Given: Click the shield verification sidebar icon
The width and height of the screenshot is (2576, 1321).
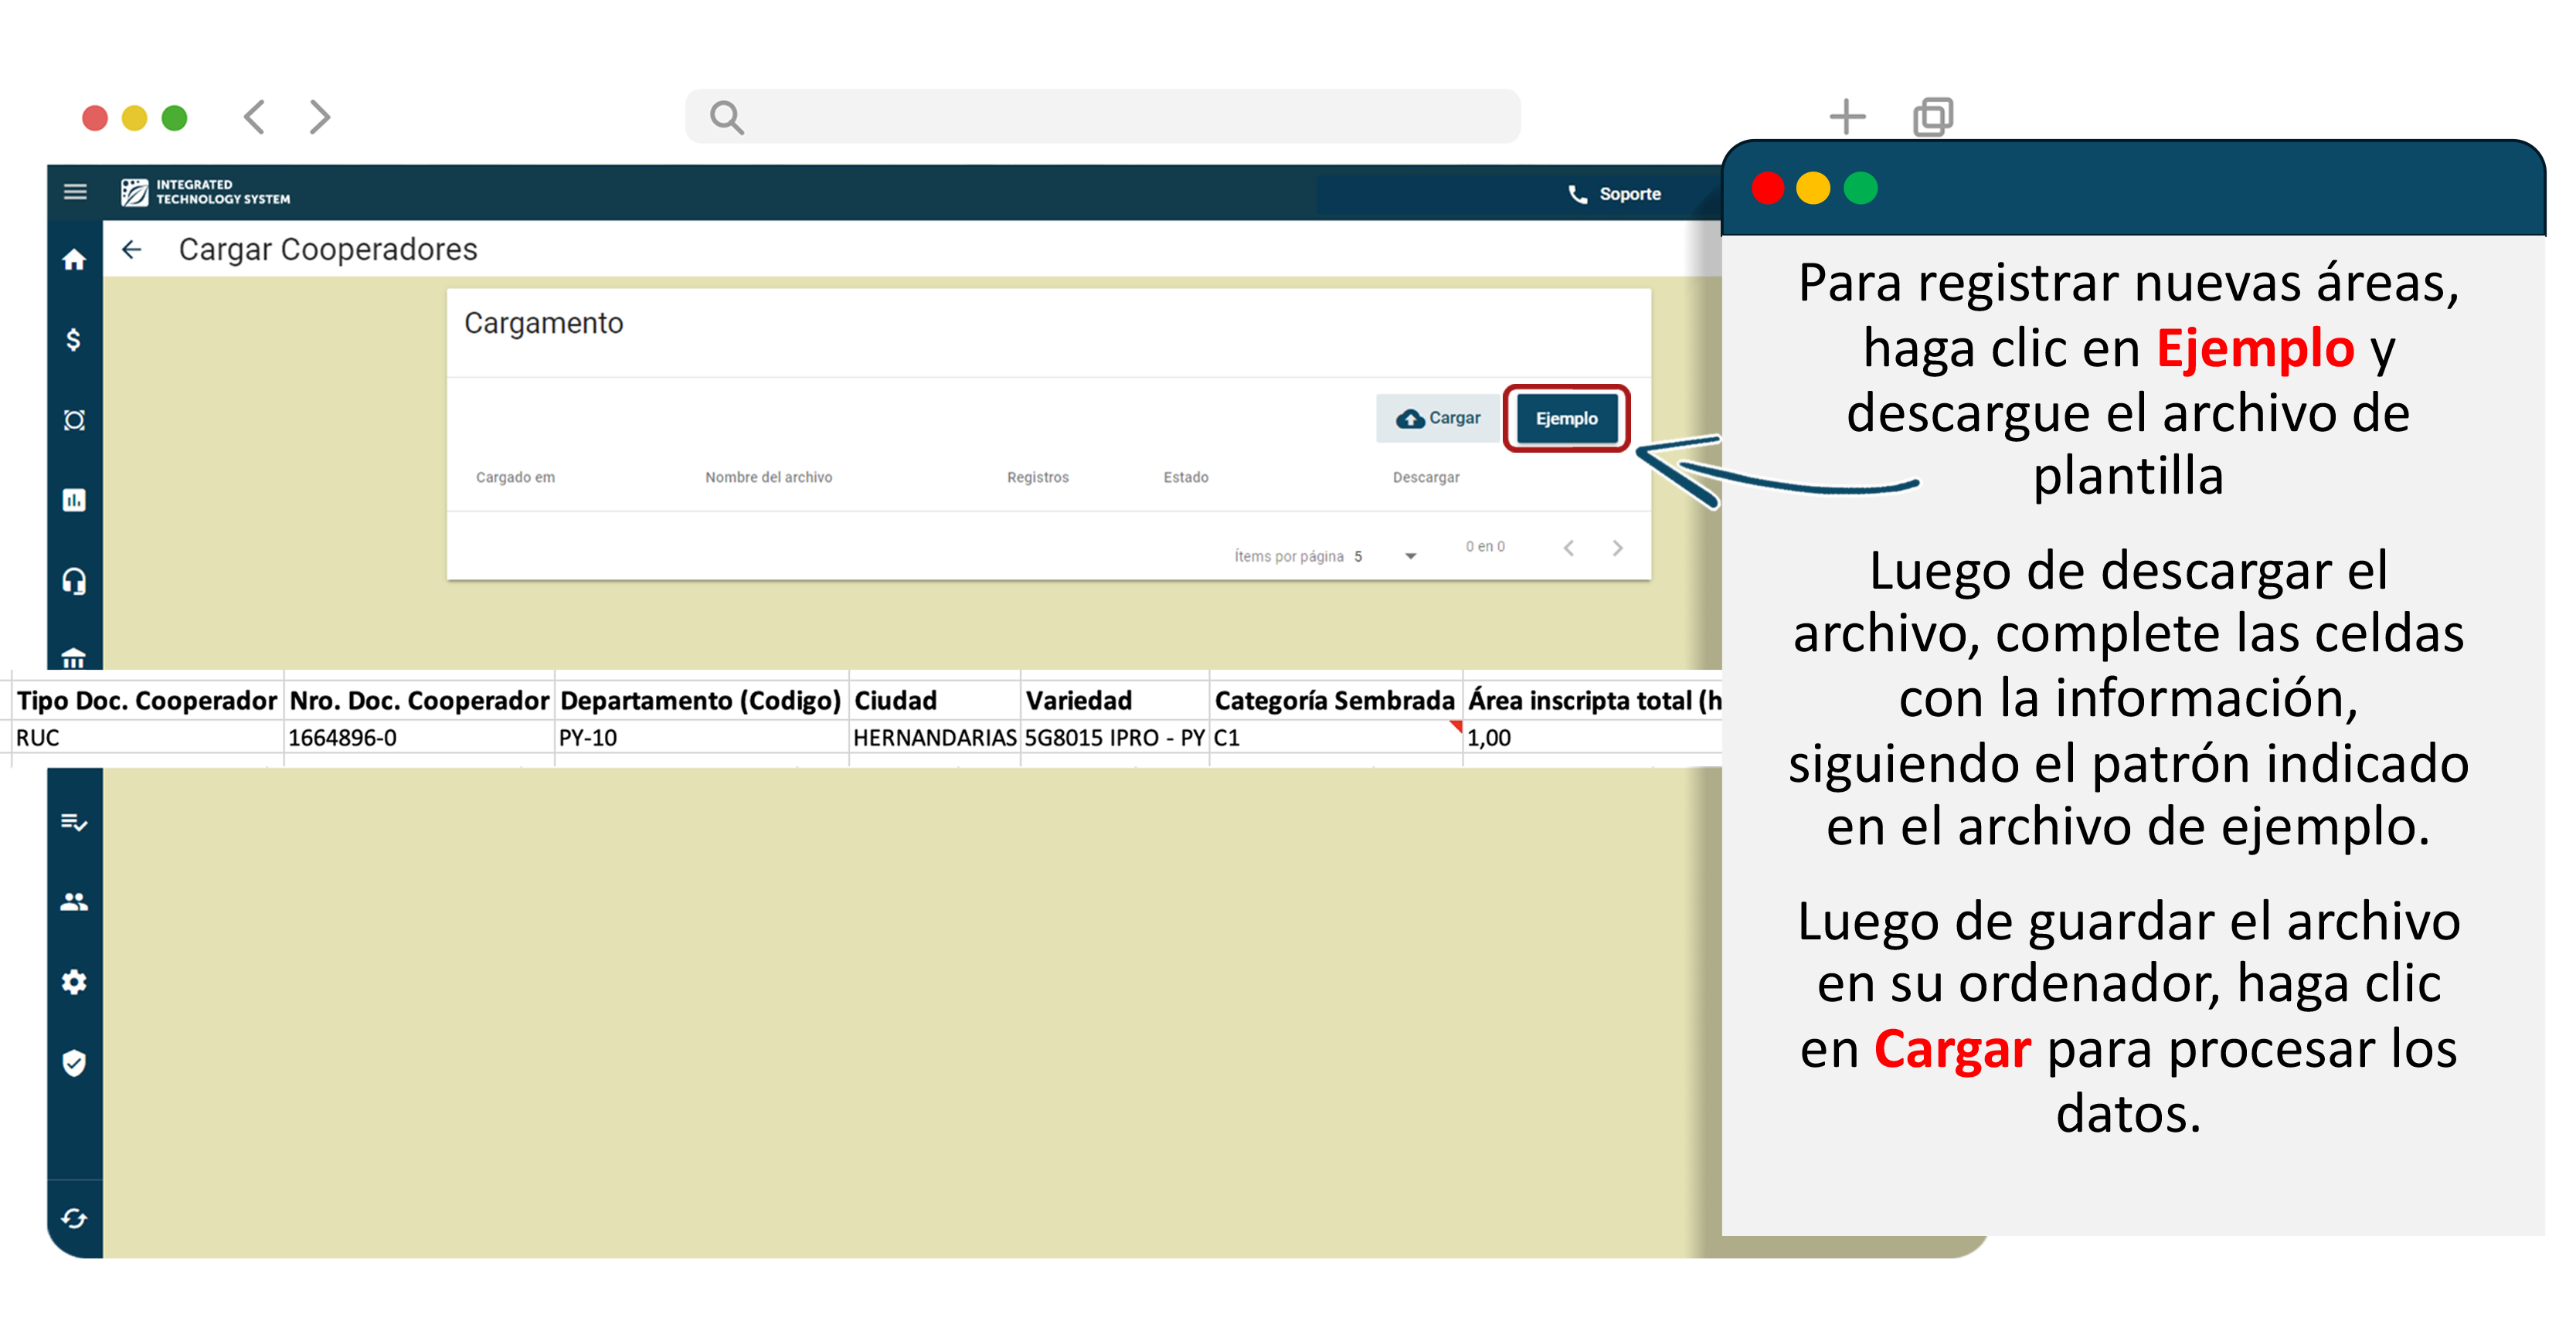Looking at the screenshot, I should coord(74,1062).
